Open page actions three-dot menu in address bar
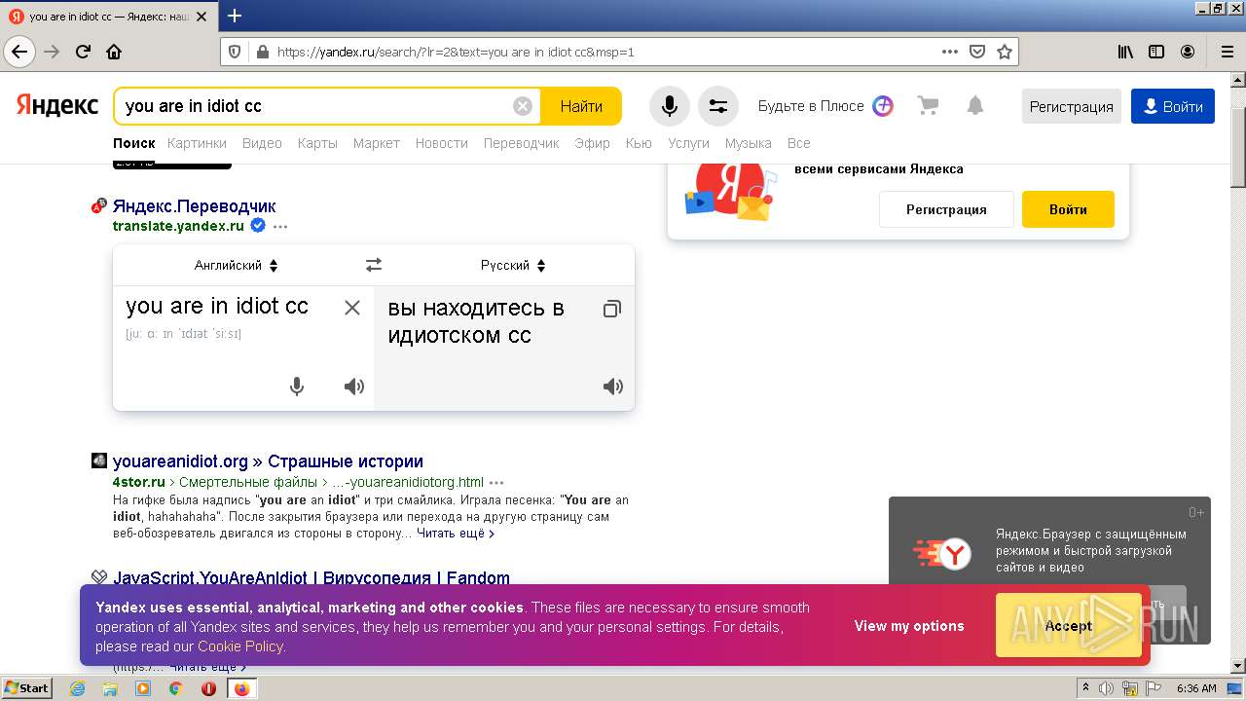Image resolution: width=1246 pixels, height=701 pixels. 950,52
